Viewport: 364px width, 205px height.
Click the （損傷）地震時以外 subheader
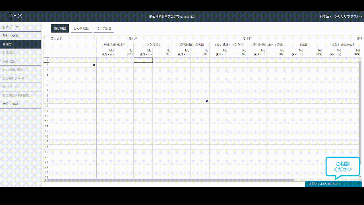pyautogui.click(x=342, y=45)
